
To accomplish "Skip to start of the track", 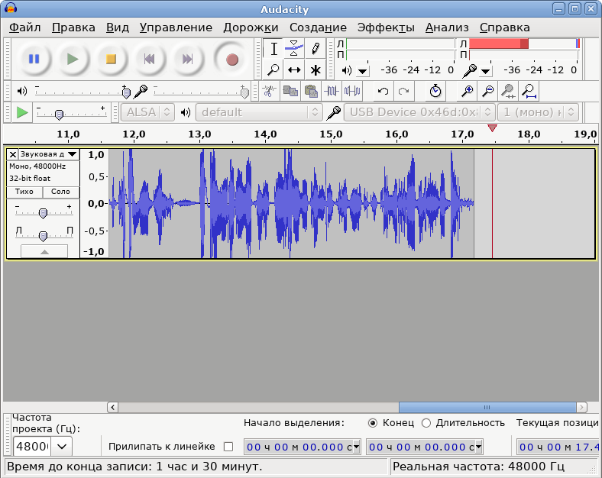I will coord(149,59).
